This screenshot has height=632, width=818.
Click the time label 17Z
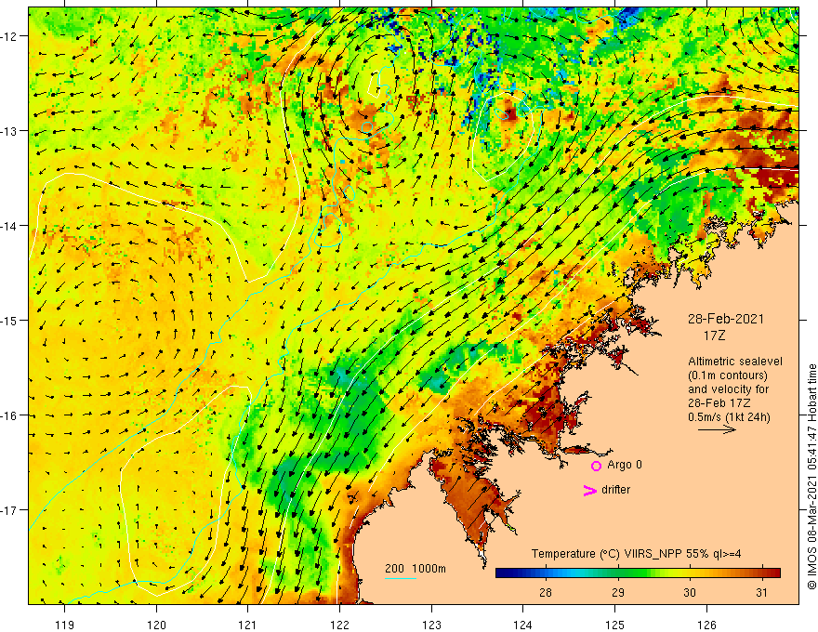pyautogui.click(x=714, y=336)
